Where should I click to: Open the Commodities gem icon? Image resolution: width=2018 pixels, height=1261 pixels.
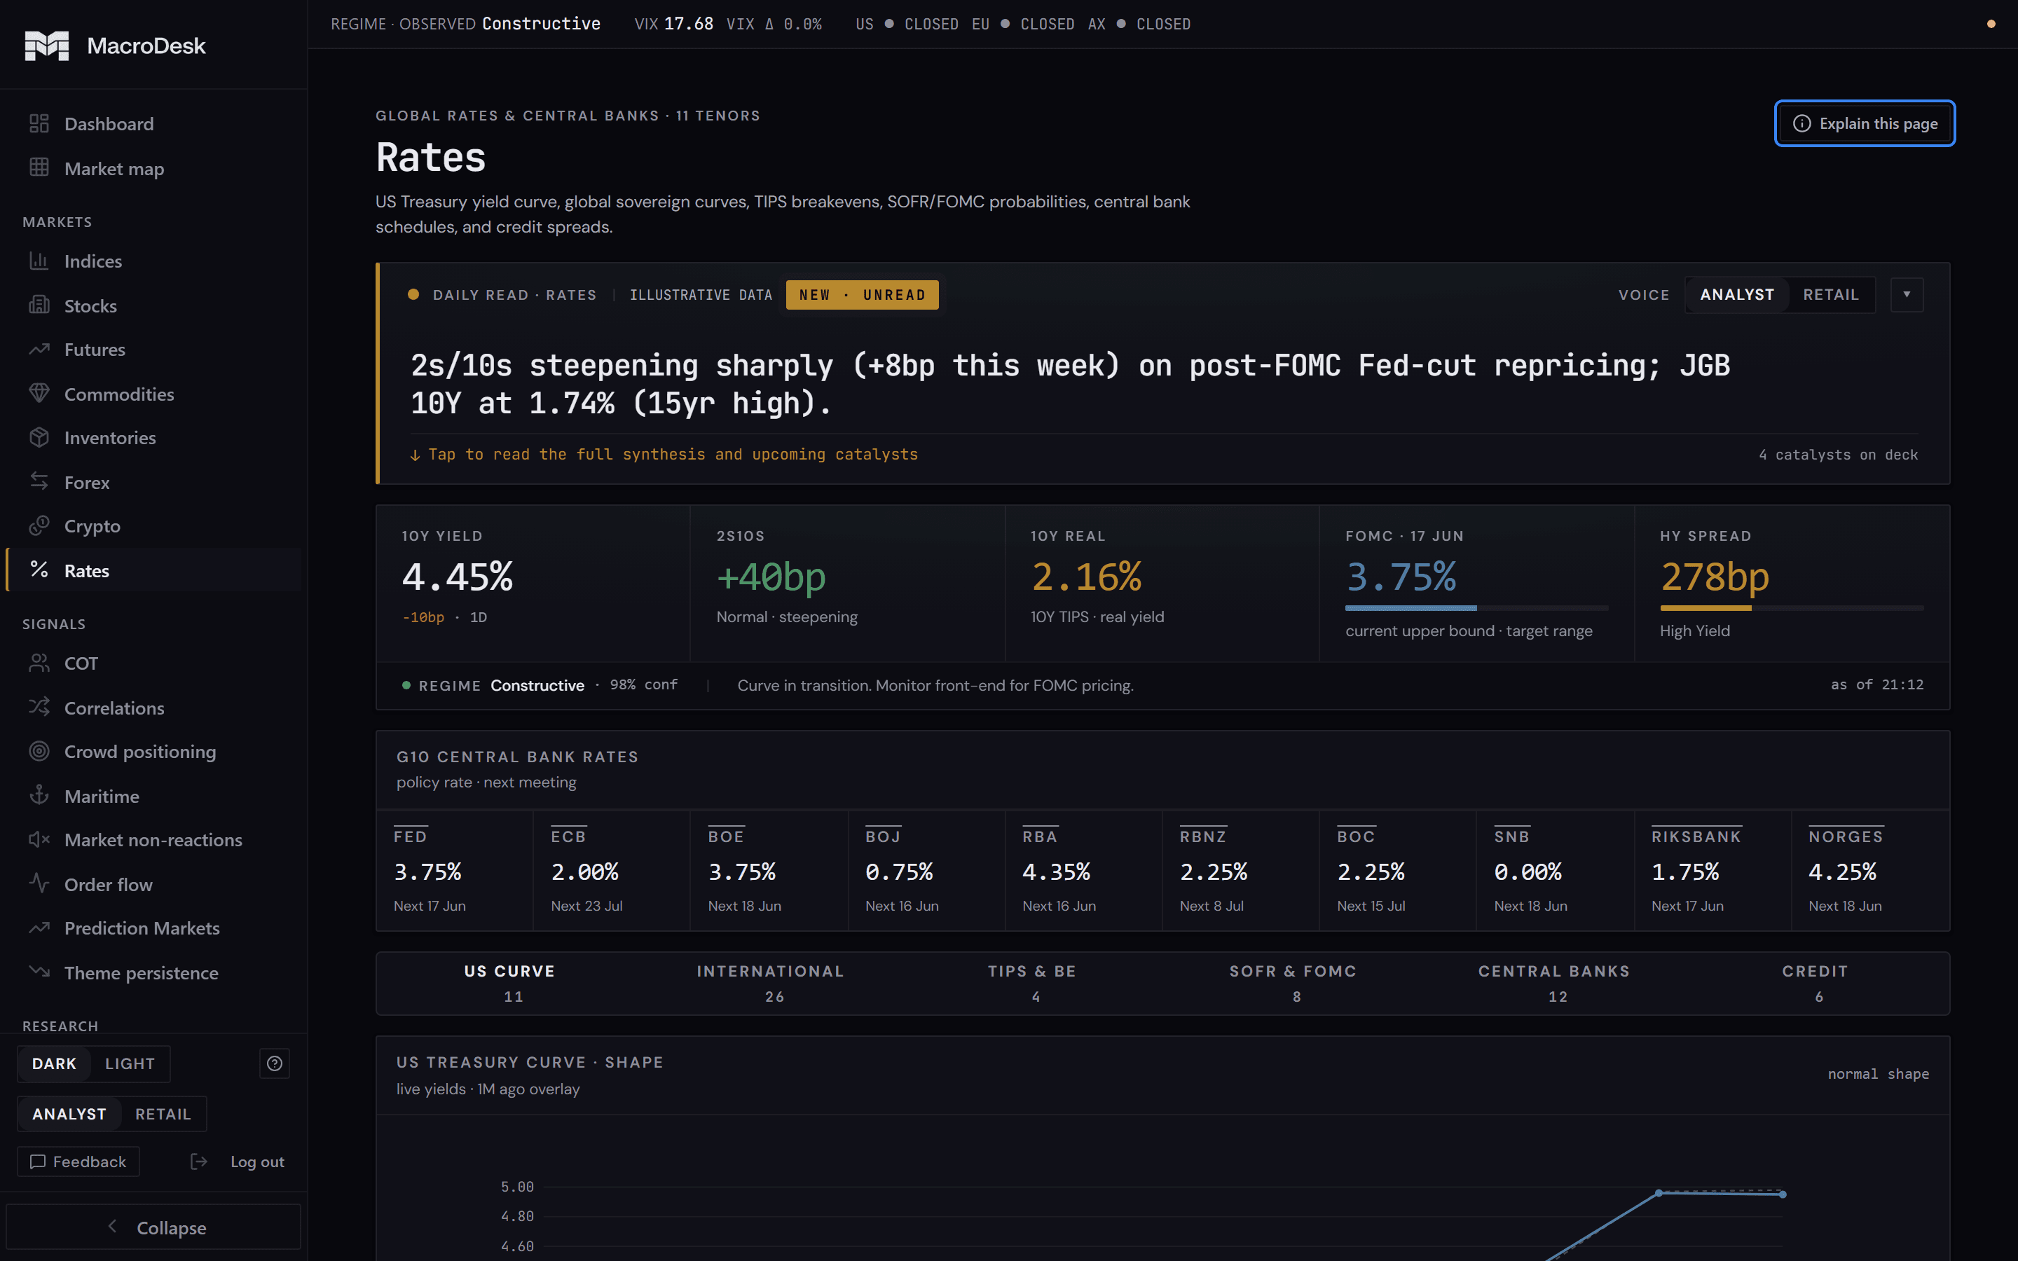click(x=39, y=394)
